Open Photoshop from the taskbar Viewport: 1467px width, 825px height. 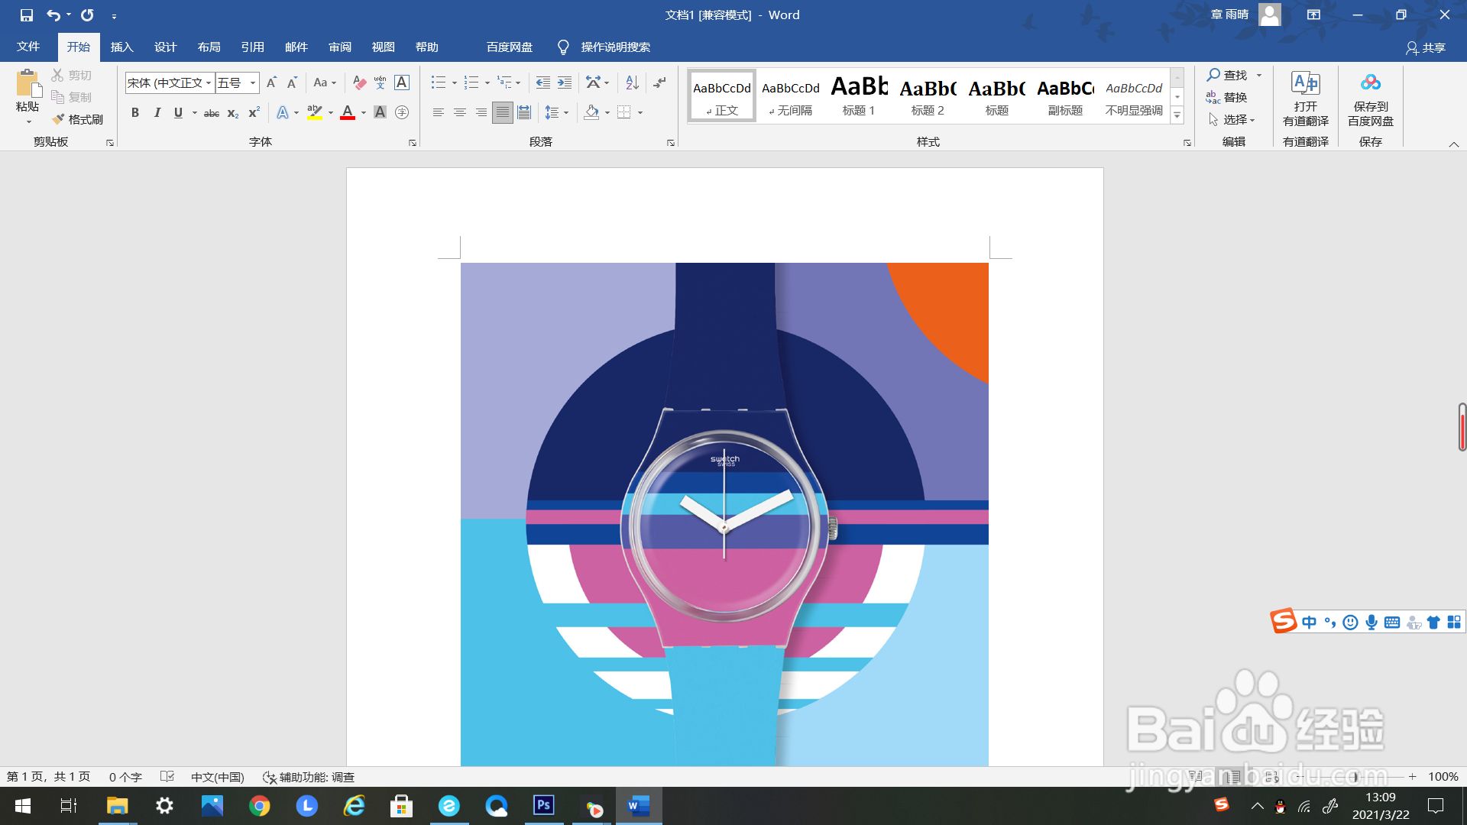coord(543,805)
